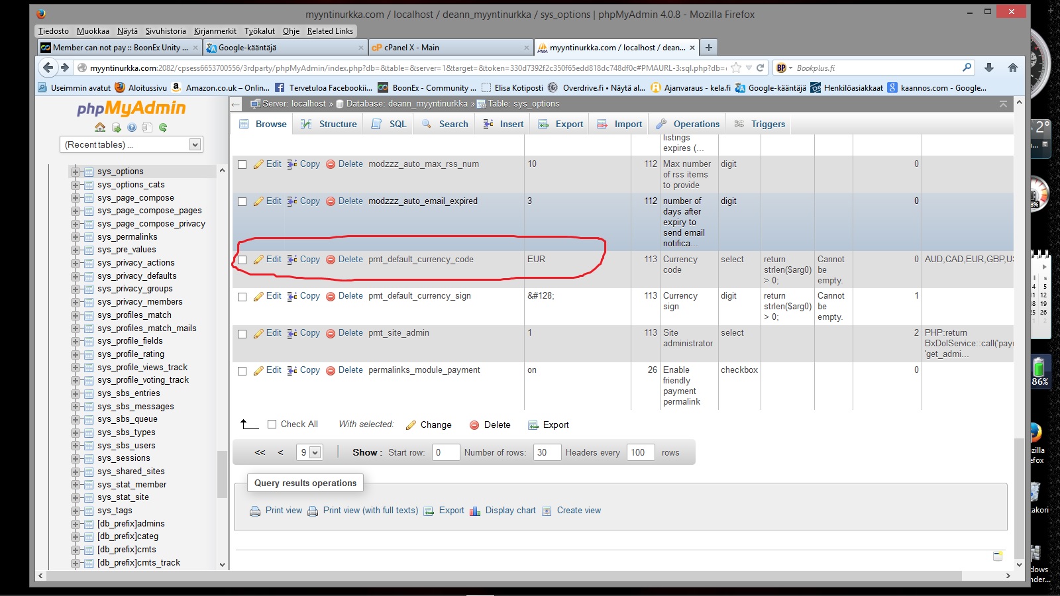Select the permalinks_module_payment row checkbox
The image size is (1060, 596).
pyautogui.click(x=242, y=371)
